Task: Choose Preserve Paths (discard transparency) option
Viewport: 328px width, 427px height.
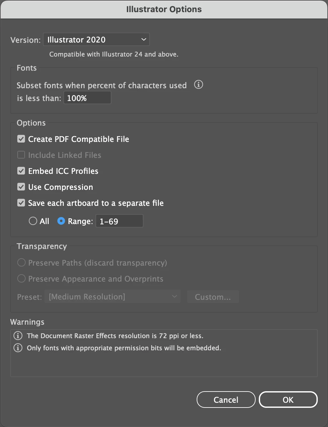Action: (x=21, y=263)
